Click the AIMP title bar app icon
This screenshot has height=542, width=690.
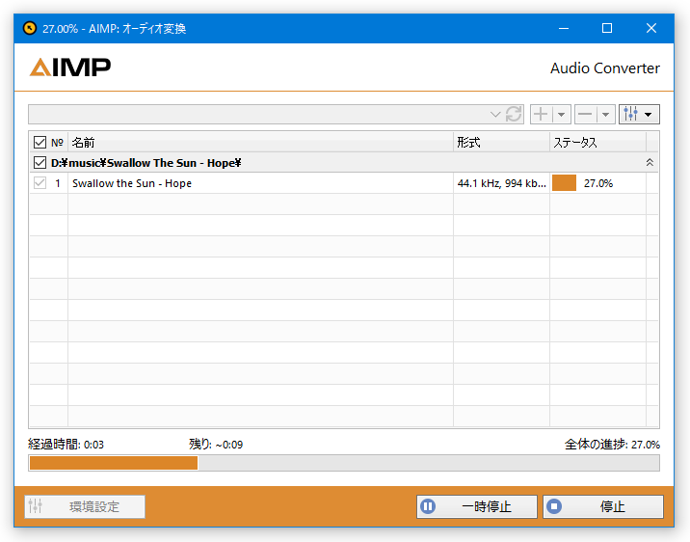click(x=30, y=28)
